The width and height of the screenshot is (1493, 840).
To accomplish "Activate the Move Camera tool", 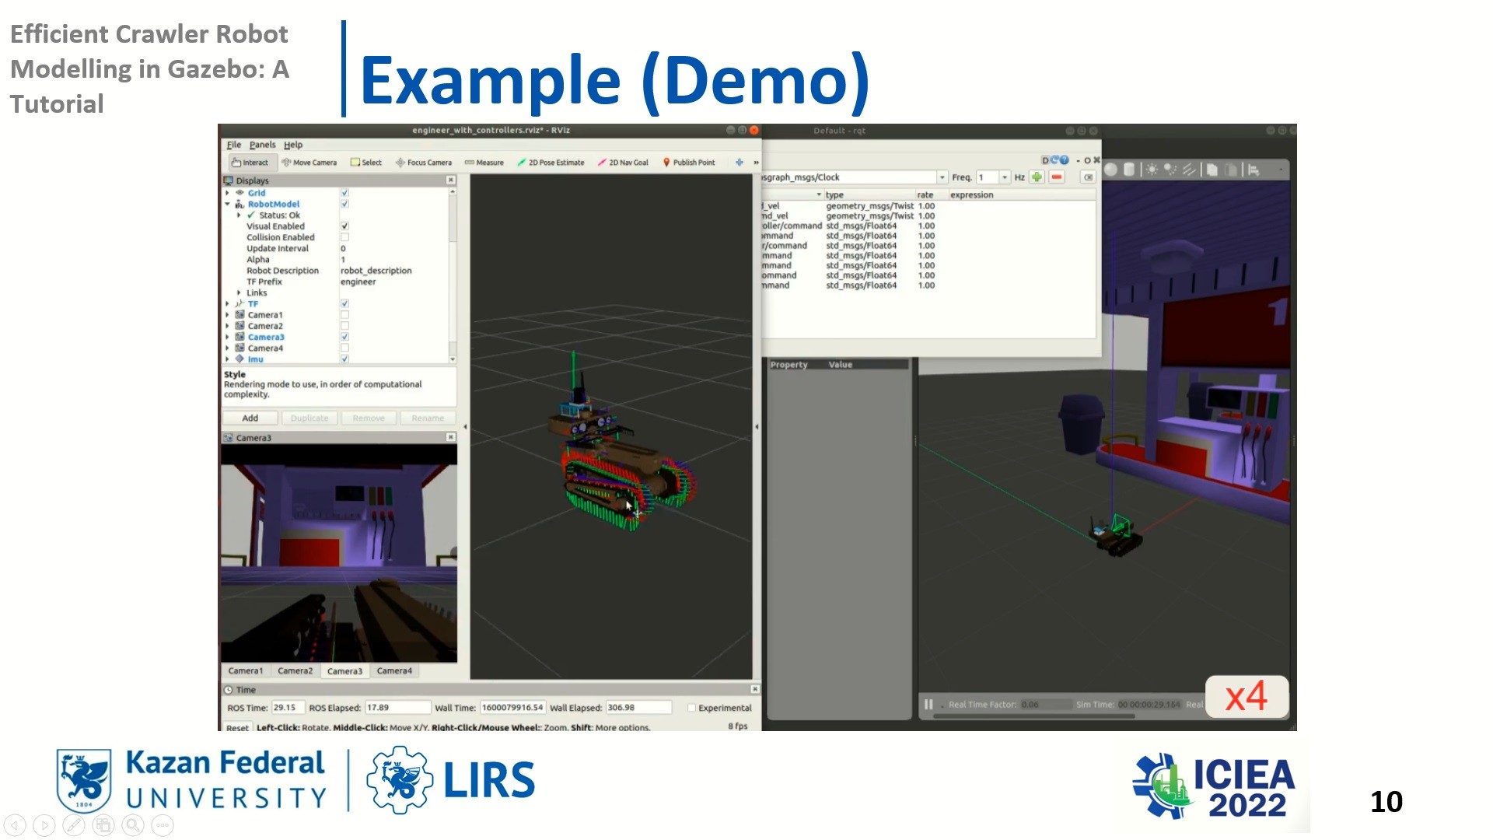I will click(309, 162).
